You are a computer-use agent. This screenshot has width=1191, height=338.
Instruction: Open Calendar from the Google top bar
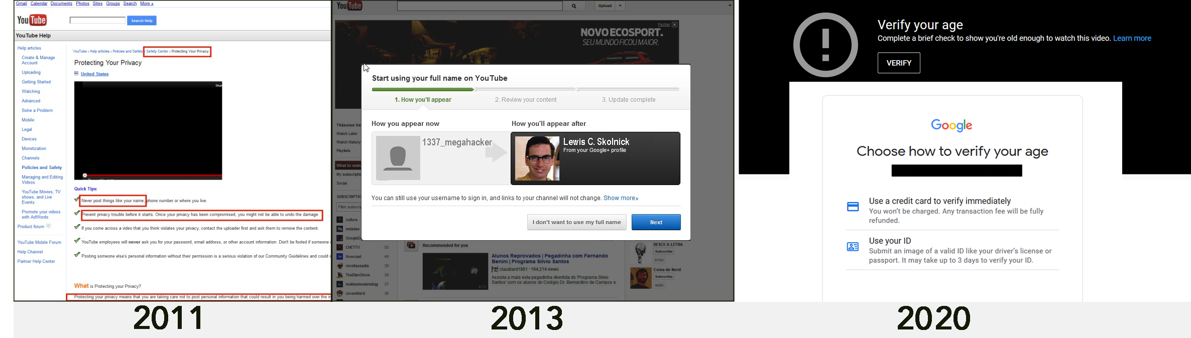39,4
